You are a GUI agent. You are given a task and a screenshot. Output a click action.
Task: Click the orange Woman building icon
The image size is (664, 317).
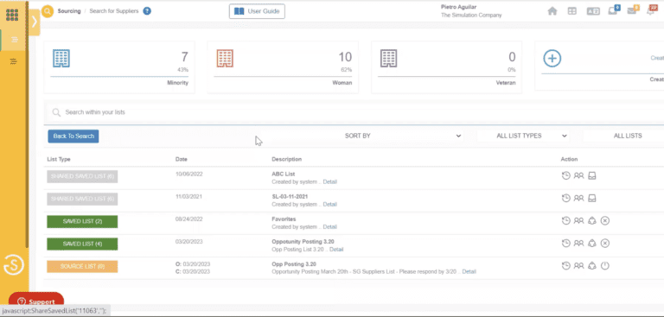[x=225, y=59]
